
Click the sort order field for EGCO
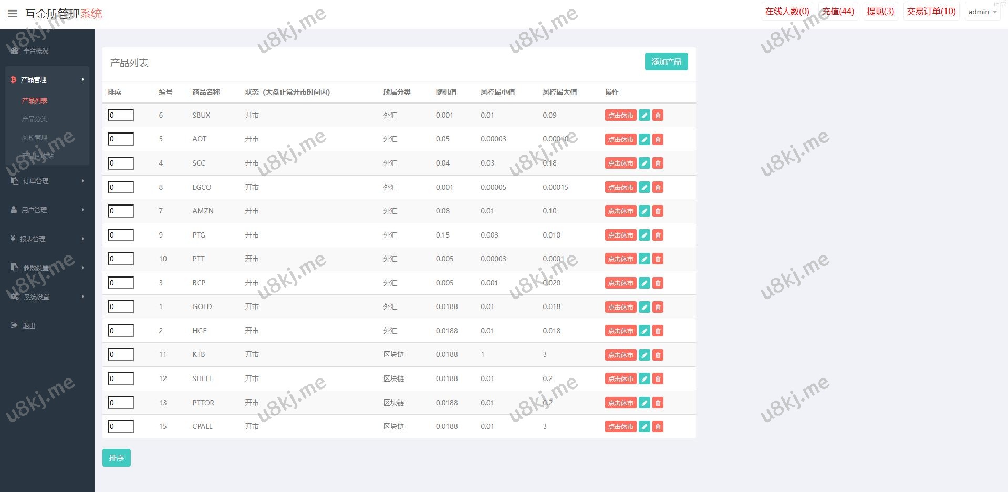pyautogui.click(x=121, y=187)
